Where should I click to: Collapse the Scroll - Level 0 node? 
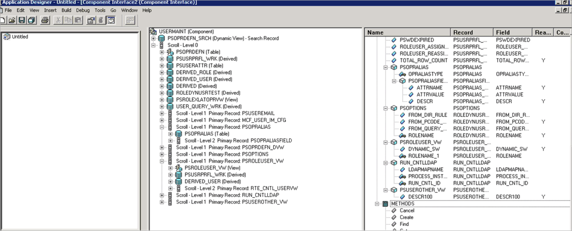pos(153,45)
